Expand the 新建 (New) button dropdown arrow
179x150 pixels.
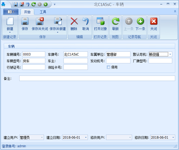(10, 32)
